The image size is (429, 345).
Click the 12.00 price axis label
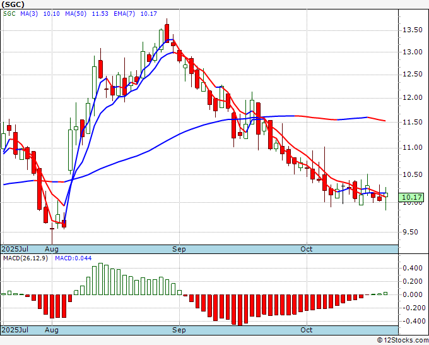(413, 98)
